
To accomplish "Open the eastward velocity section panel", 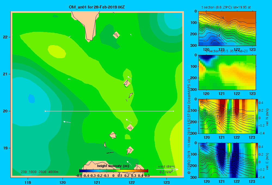I will coord(227,160).
